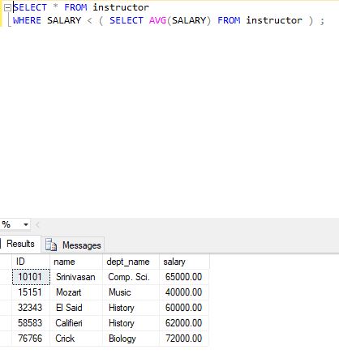Select the 40000.00 salary cell
The width and height of the screenshot is (339, 362).
[184, 292]
